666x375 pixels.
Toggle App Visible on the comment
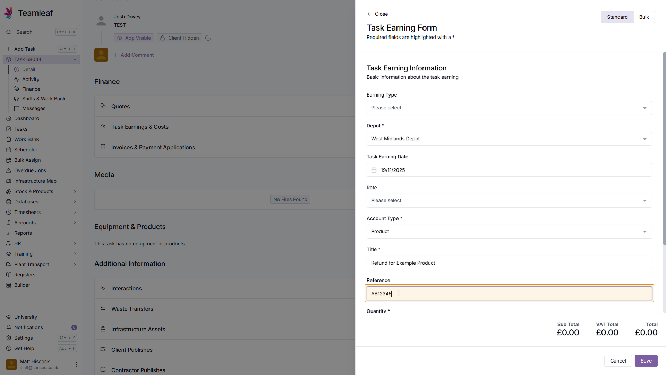(134, 38)
